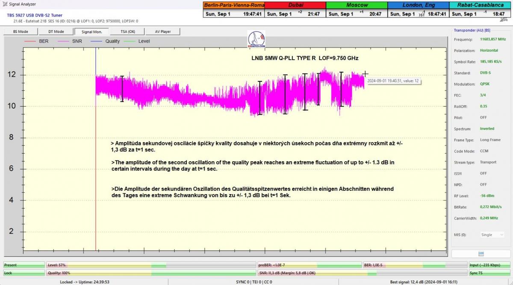Open the DT Mode tab

[x=56, y=32]
